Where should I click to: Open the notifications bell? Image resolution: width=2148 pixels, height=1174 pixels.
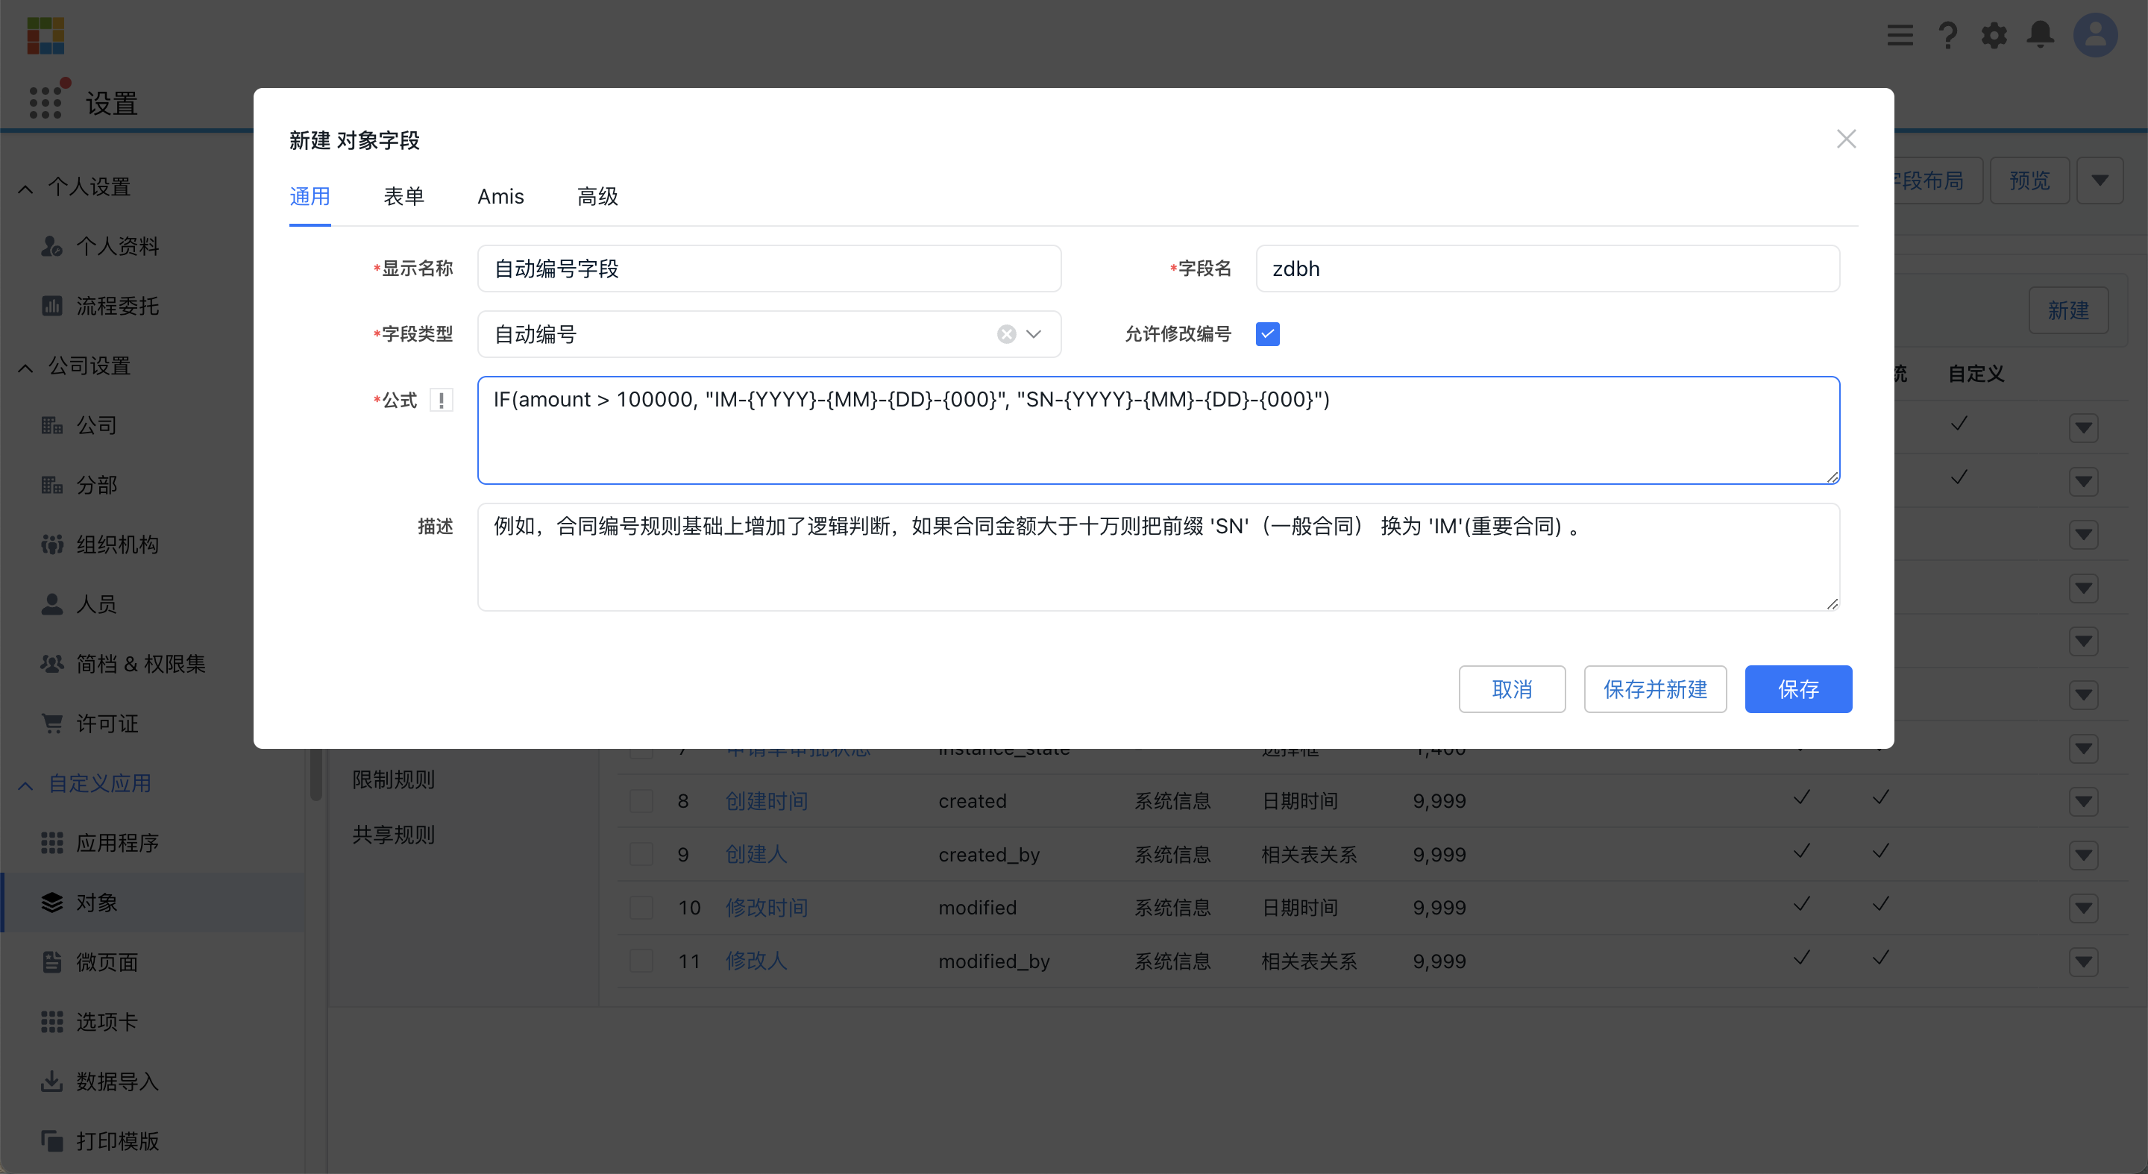(2041, 35)
